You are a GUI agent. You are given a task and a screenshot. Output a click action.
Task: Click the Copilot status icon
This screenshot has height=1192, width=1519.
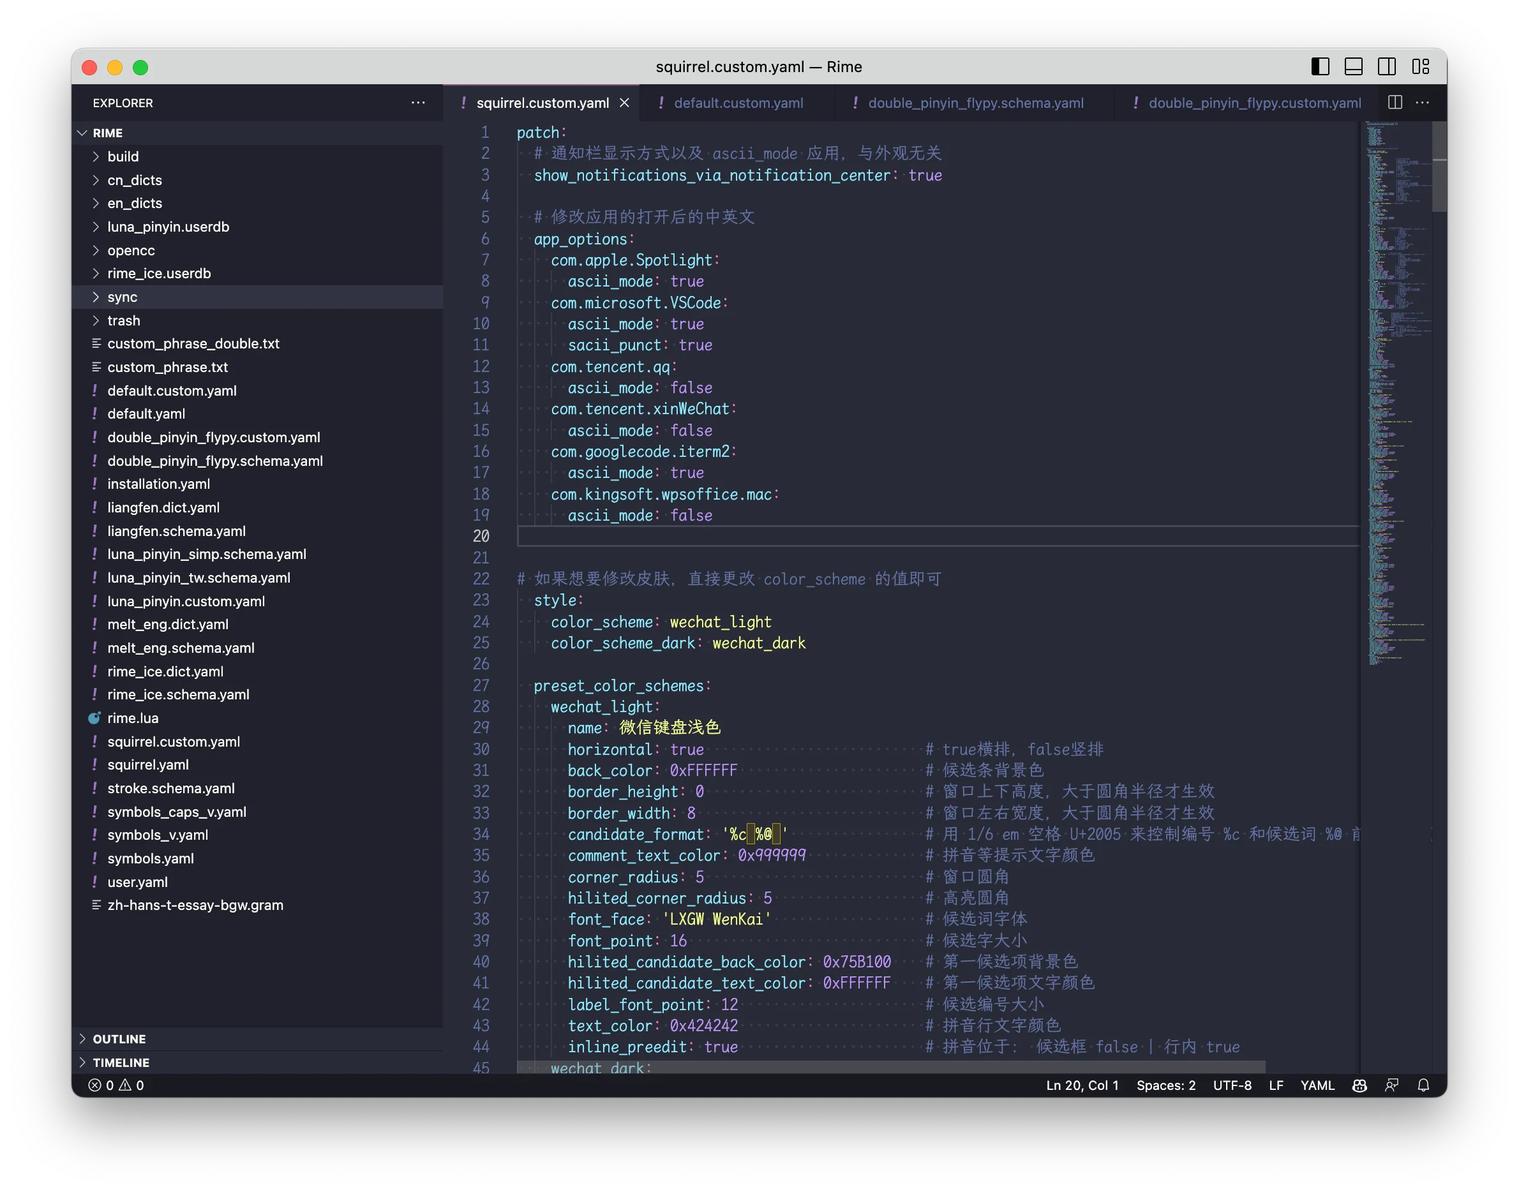[x=1358, y=1085]
